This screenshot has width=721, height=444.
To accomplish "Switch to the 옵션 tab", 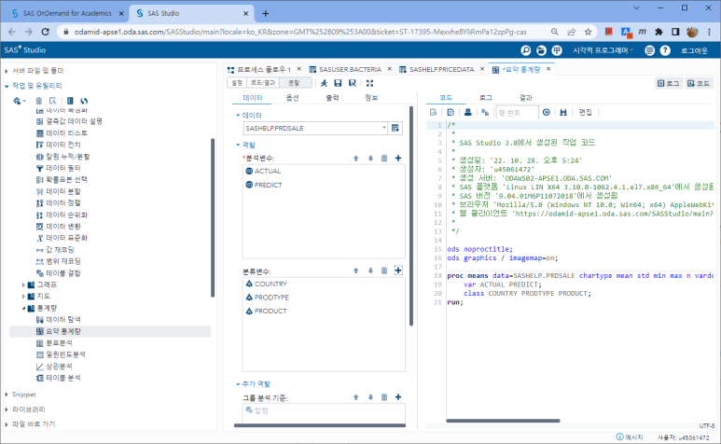I will point(292,97).
